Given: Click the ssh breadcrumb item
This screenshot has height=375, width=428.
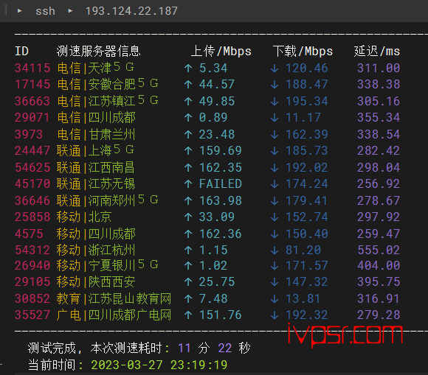Looking at the screenshot, I should point(45,11).
